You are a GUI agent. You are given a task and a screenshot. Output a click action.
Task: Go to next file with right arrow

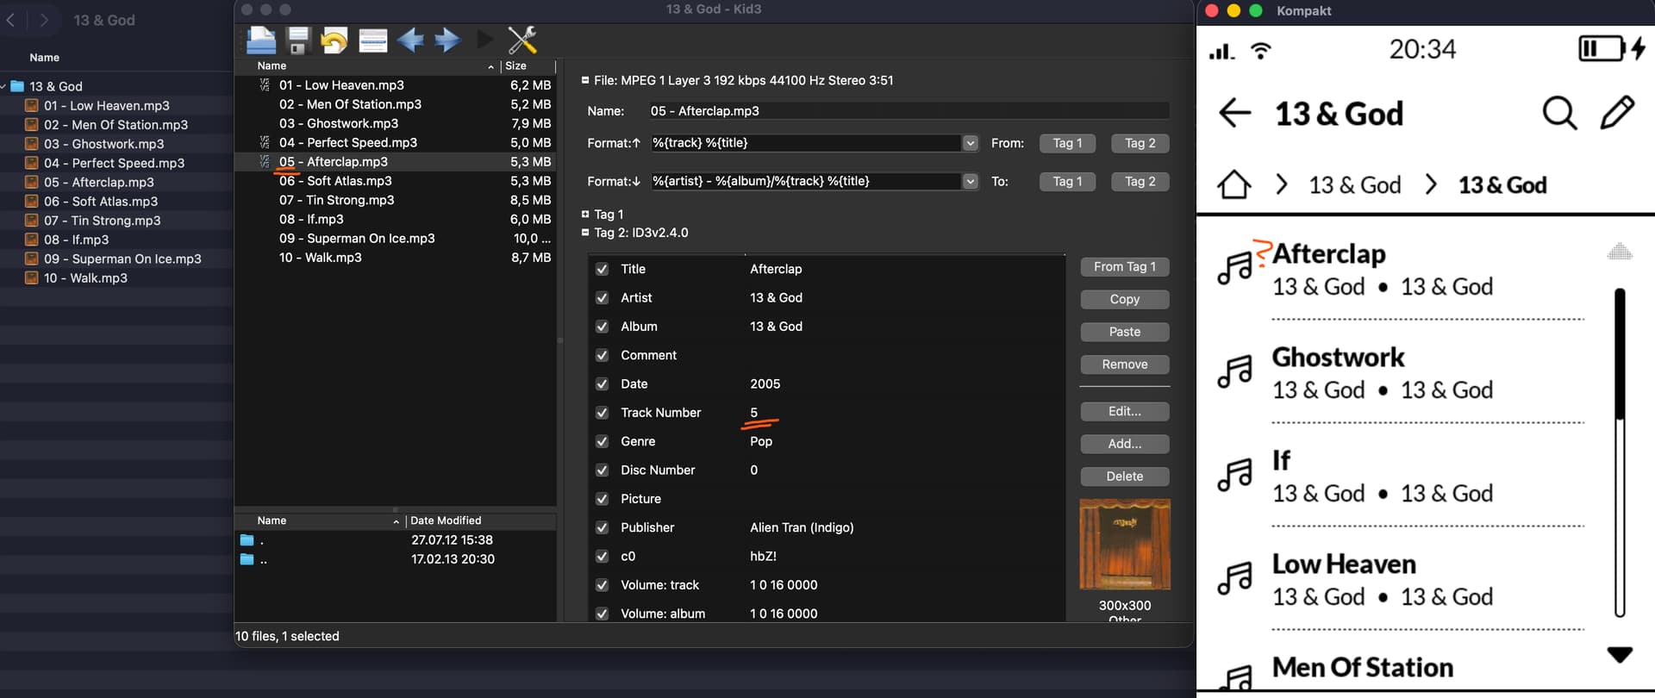click(447, 40)
